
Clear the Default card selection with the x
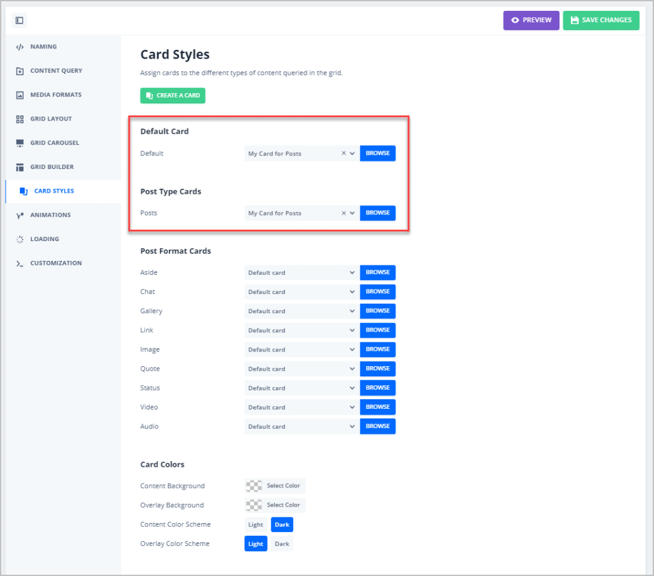[x=344, y=153]
